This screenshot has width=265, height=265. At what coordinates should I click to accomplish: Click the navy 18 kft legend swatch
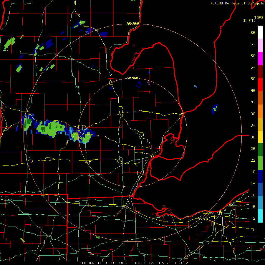(260, 176)
